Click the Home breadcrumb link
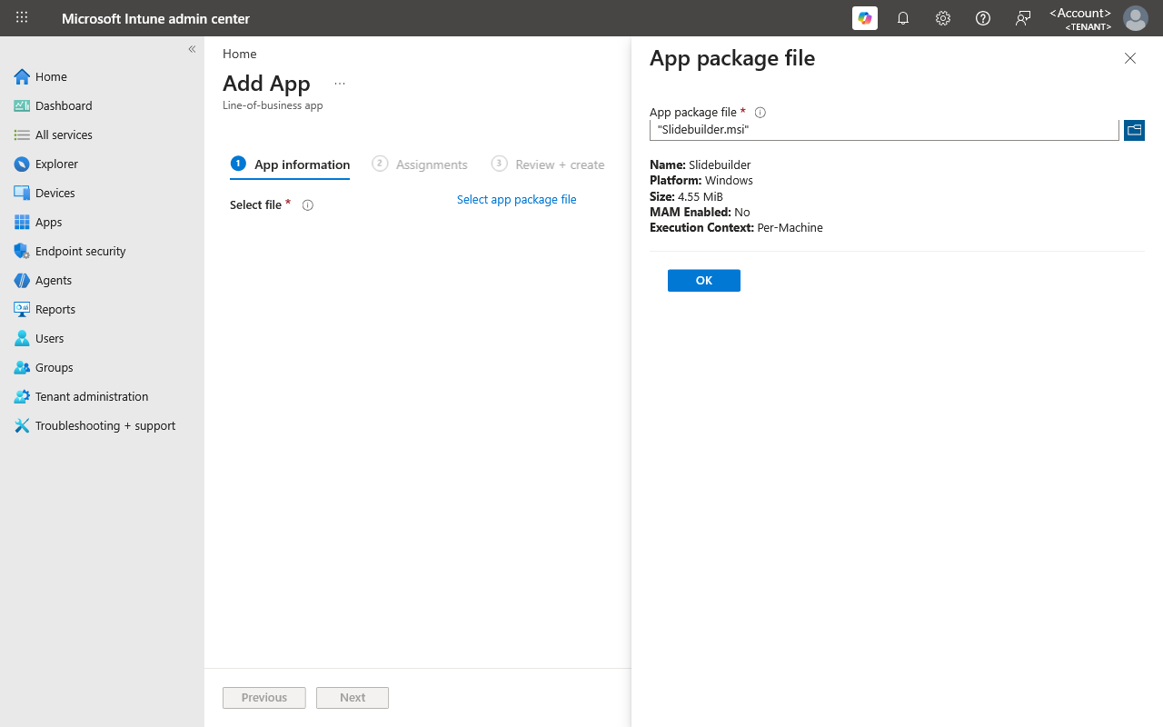The image size is (1163, 727). pos(240,54)
